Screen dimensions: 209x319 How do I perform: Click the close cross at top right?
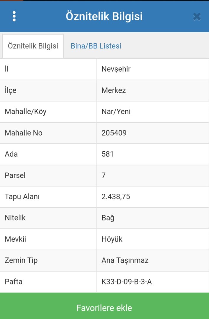click(x=196, y=17)
